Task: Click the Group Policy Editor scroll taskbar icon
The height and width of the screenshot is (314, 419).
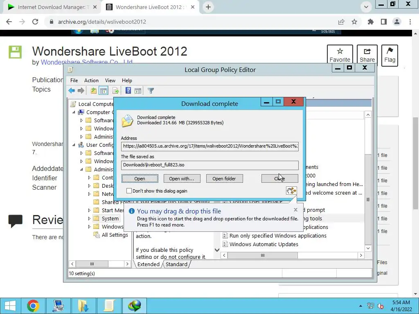Action: click(109, 306)
